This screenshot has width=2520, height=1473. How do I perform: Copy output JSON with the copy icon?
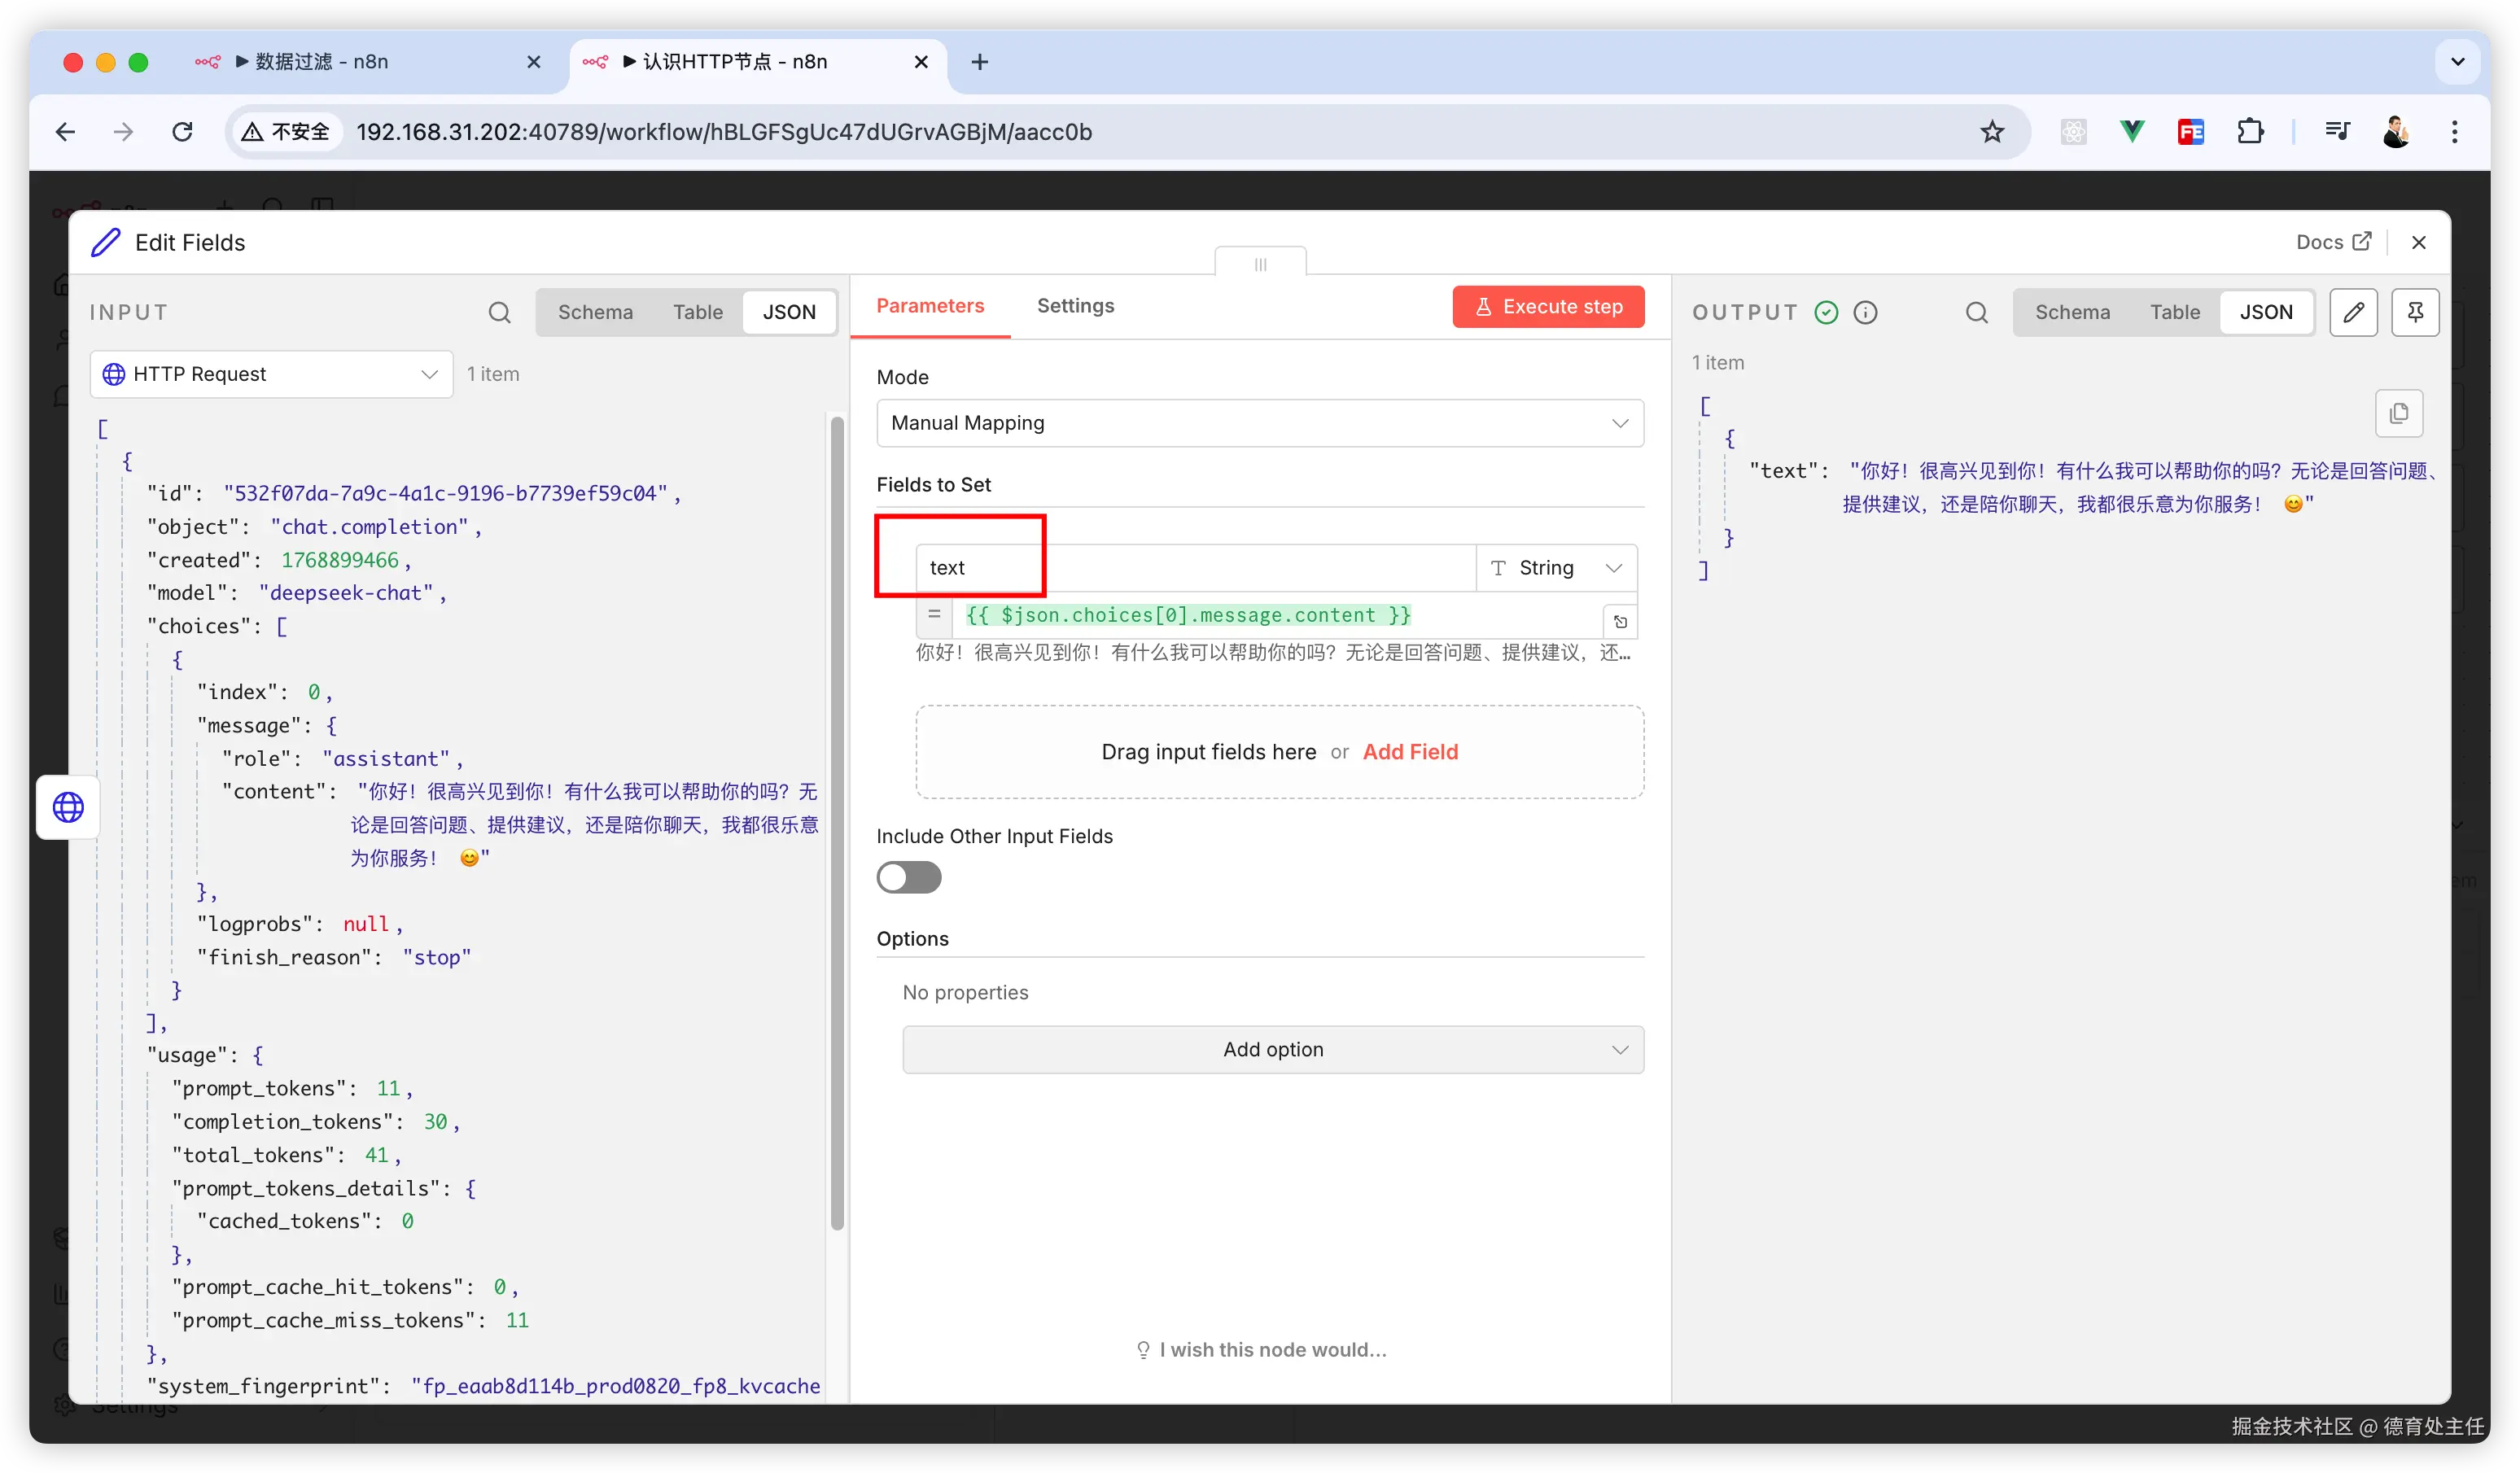point(2398,413)
